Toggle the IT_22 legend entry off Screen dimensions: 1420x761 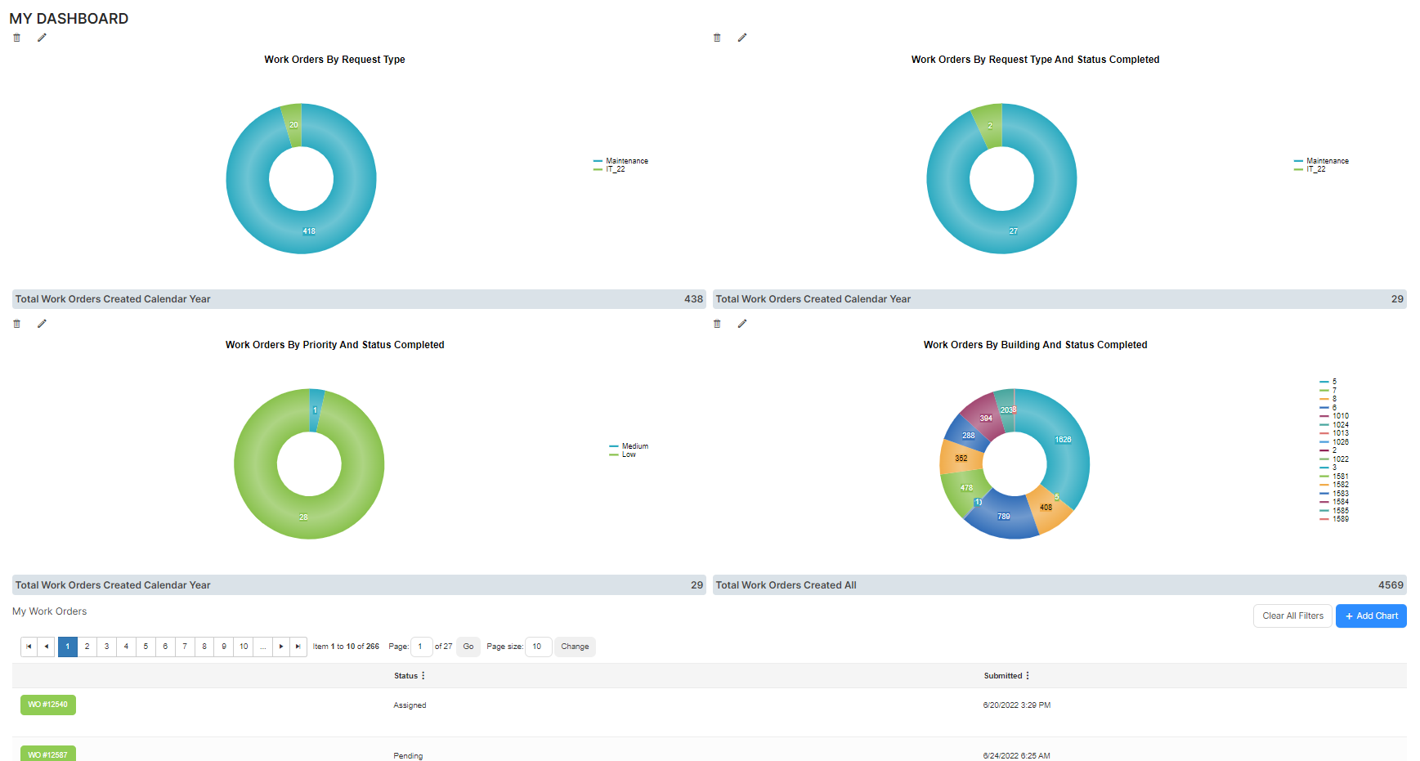617,168
